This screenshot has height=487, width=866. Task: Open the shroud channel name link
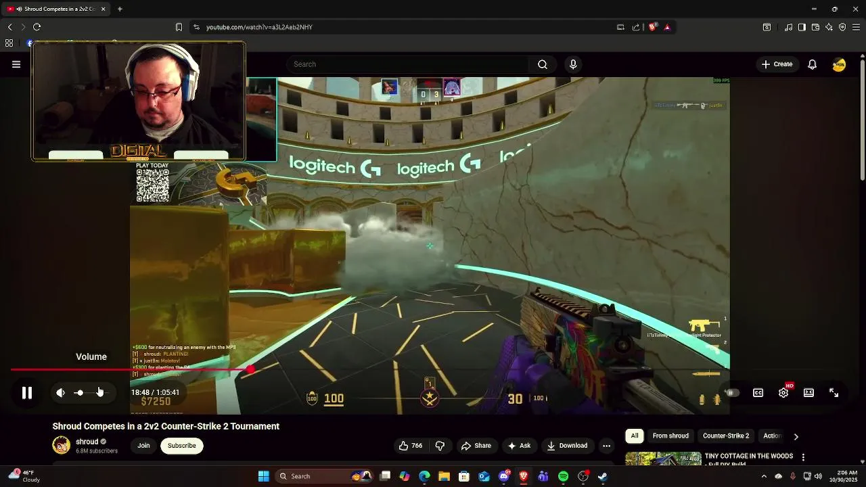[x=87, y=442]
